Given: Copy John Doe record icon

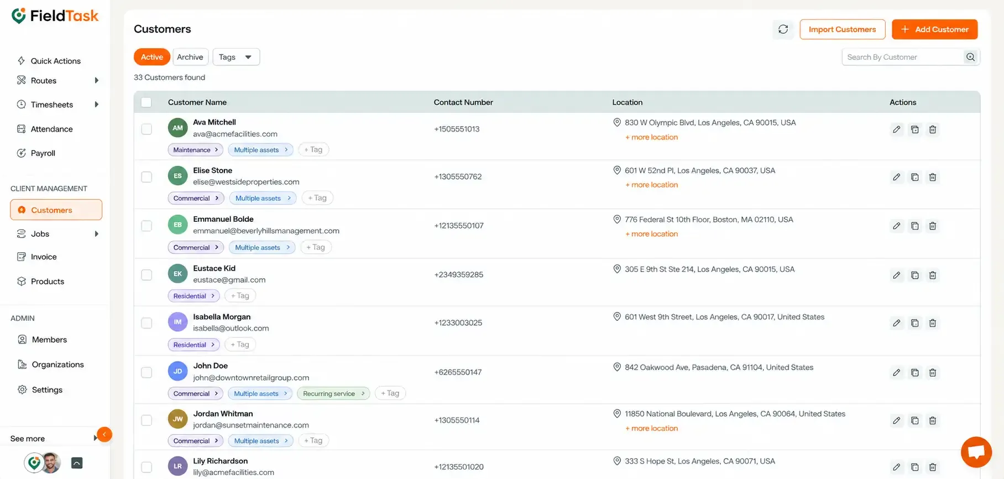Looking at the screenshot, I should point(915,373).
